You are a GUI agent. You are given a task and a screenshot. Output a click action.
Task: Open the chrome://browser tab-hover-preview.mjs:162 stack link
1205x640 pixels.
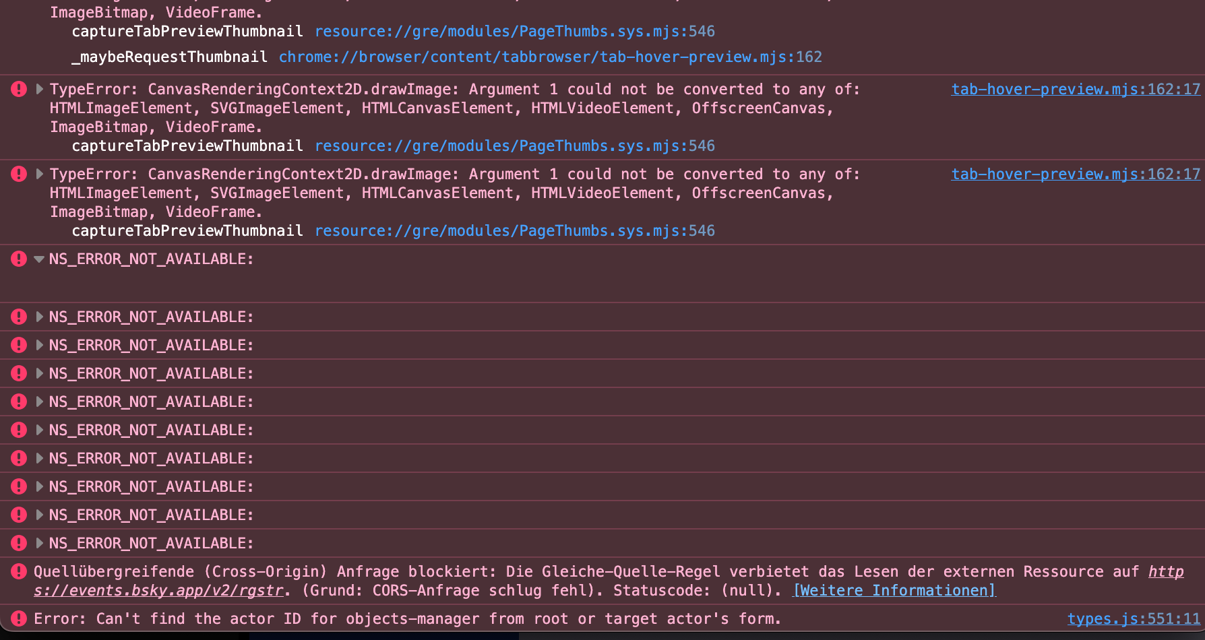(x=550, y=57)
